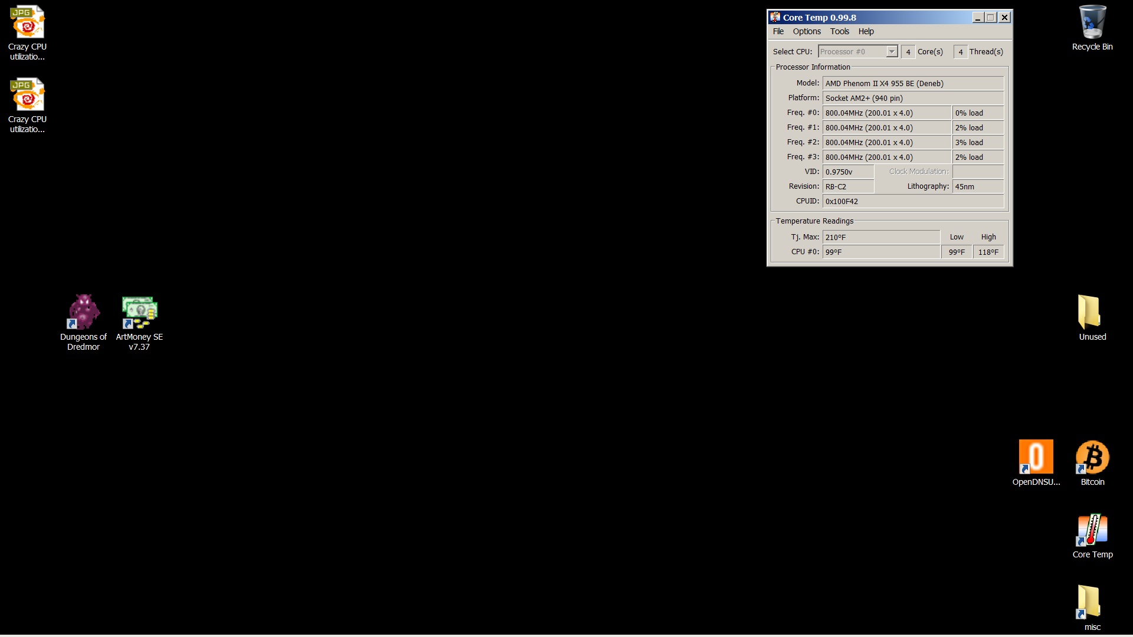
Task: Click the core count field next to Core(s)
Action: coord(908,52)
